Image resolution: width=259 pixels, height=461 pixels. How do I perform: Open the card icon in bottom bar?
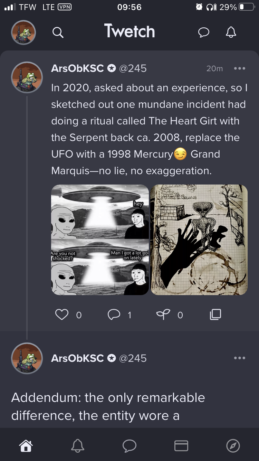click(181, 445)
